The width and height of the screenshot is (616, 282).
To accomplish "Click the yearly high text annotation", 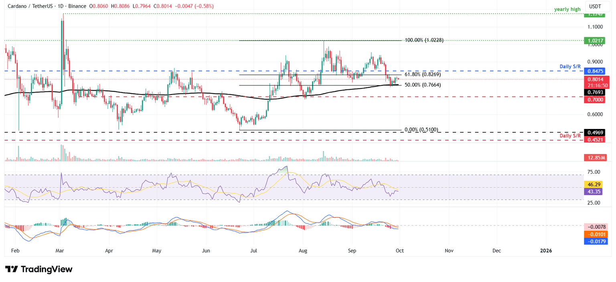I will pos(567,9).
